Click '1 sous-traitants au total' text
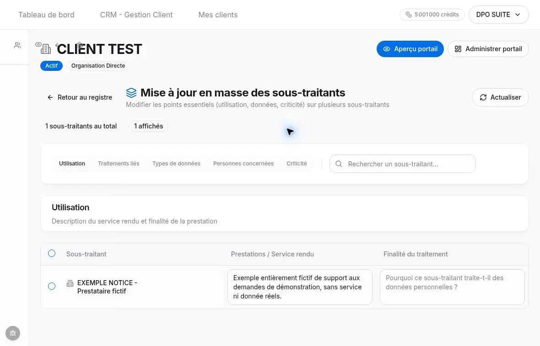 coord(81,126)
